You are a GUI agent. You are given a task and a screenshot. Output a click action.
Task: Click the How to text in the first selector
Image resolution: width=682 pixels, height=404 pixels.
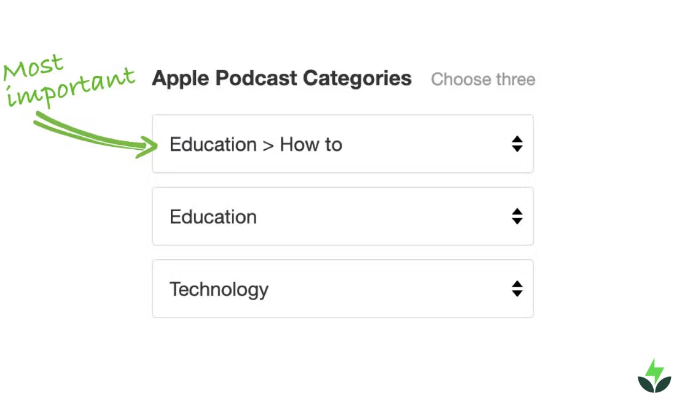tap(311, 144)
